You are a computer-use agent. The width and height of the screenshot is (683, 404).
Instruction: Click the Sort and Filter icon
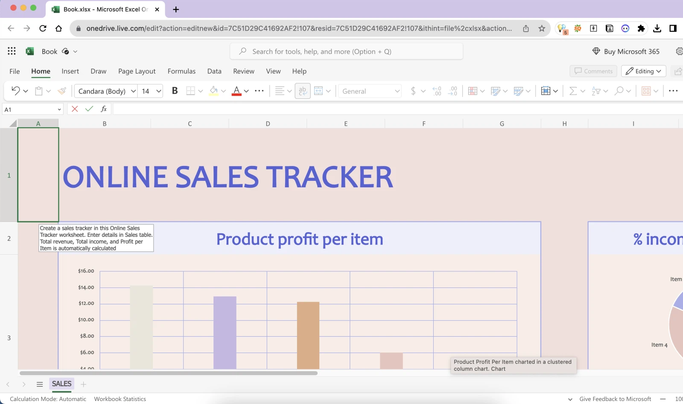596,91
